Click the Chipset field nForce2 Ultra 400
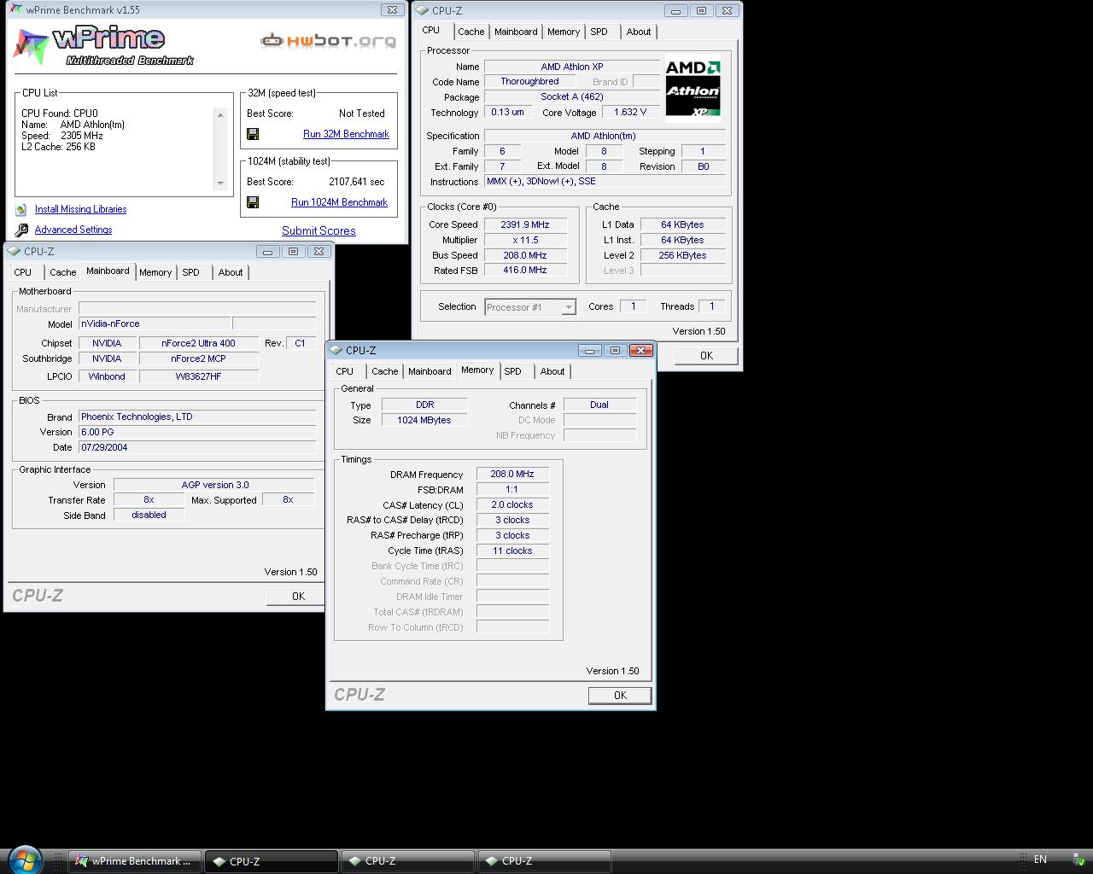Image resolution: width=1093 pixels, height=874 pixels. (198, 343)
